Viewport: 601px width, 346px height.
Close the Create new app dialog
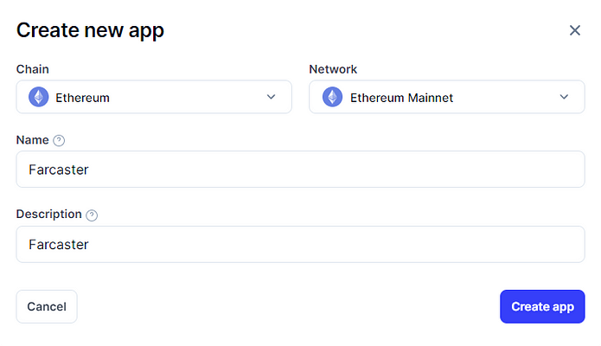point(574,30)
